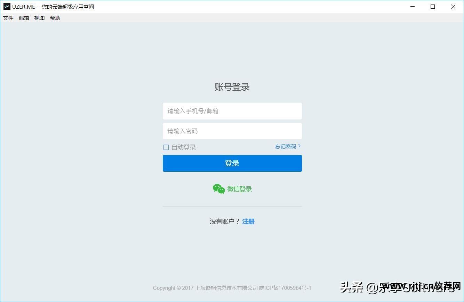The height and width of the screenshot is (302, 464).
Task: Click the 账号登录 heading text
Action: [x=232, y=87]
